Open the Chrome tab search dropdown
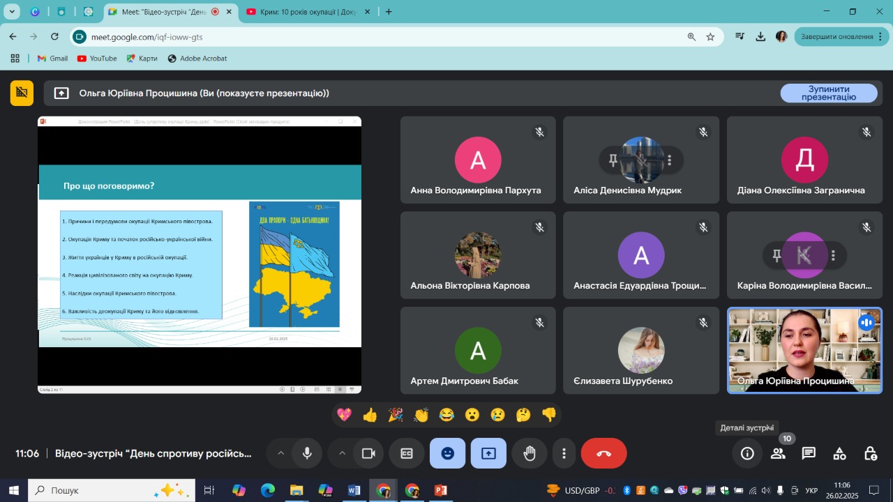This screenshot has width=893, height=502. [x=12, y=12]
